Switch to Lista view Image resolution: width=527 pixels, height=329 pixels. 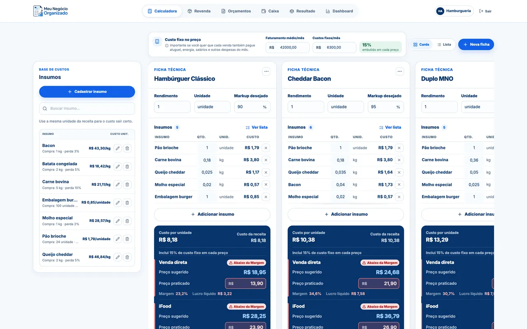[444, 44]
